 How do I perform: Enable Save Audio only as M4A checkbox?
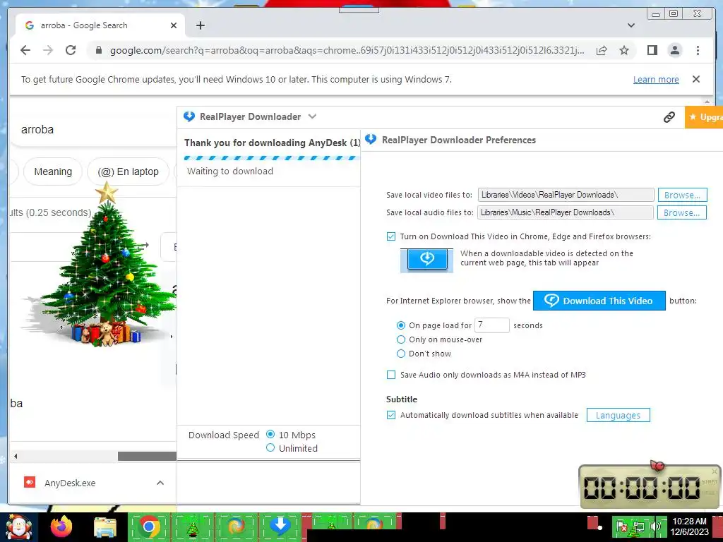391,375
